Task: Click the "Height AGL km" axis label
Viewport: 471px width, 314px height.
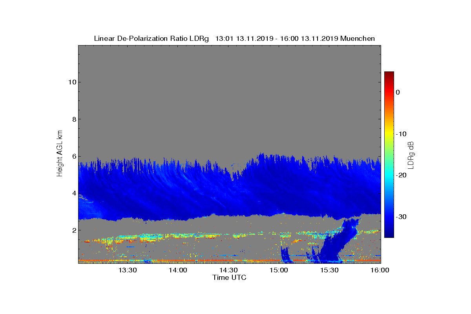Action: click(60, 154)
